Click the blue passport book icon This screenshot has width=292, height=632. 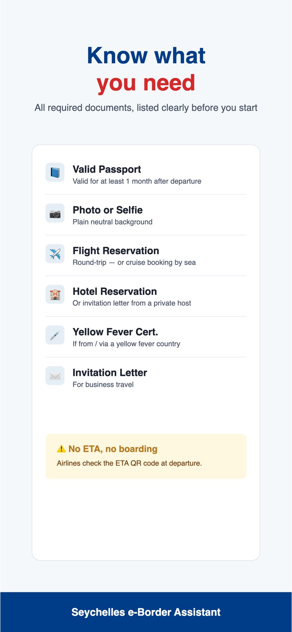55,172
